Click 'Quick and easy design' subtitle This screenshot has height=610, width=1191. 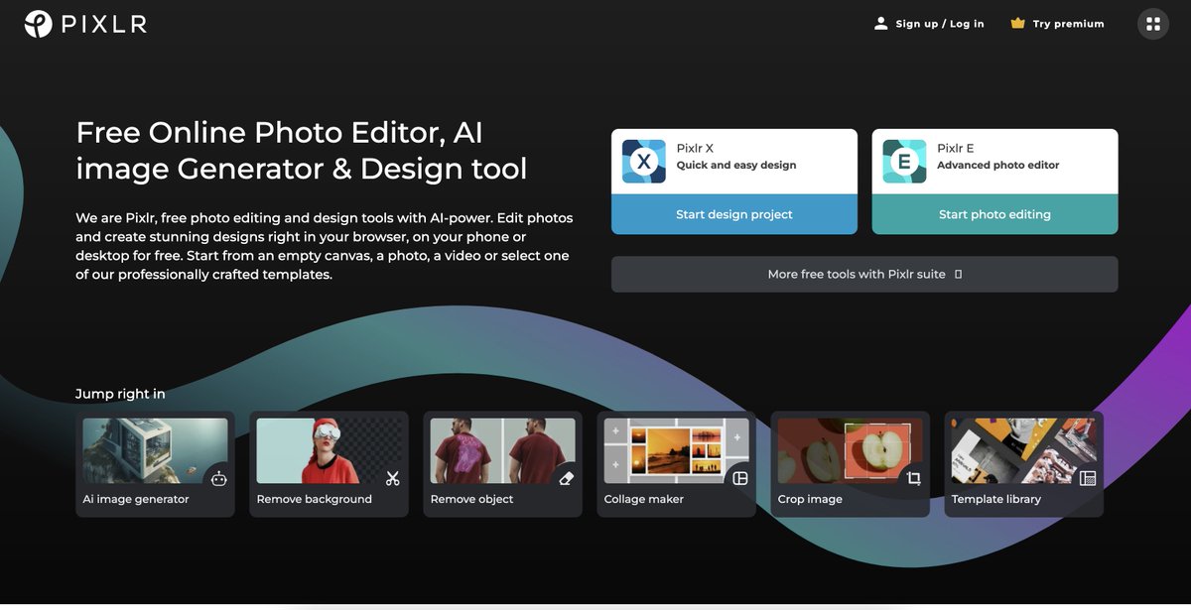coord(736,166)
